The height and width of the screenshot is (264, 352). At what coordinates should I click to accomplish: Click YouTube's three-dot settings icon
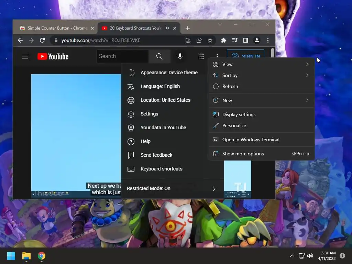(x=217, y=55)
